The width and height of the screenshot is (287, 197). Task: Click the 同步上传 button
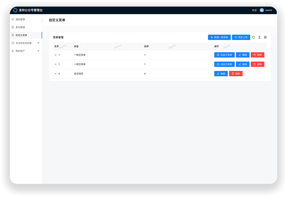pos(241,37)
